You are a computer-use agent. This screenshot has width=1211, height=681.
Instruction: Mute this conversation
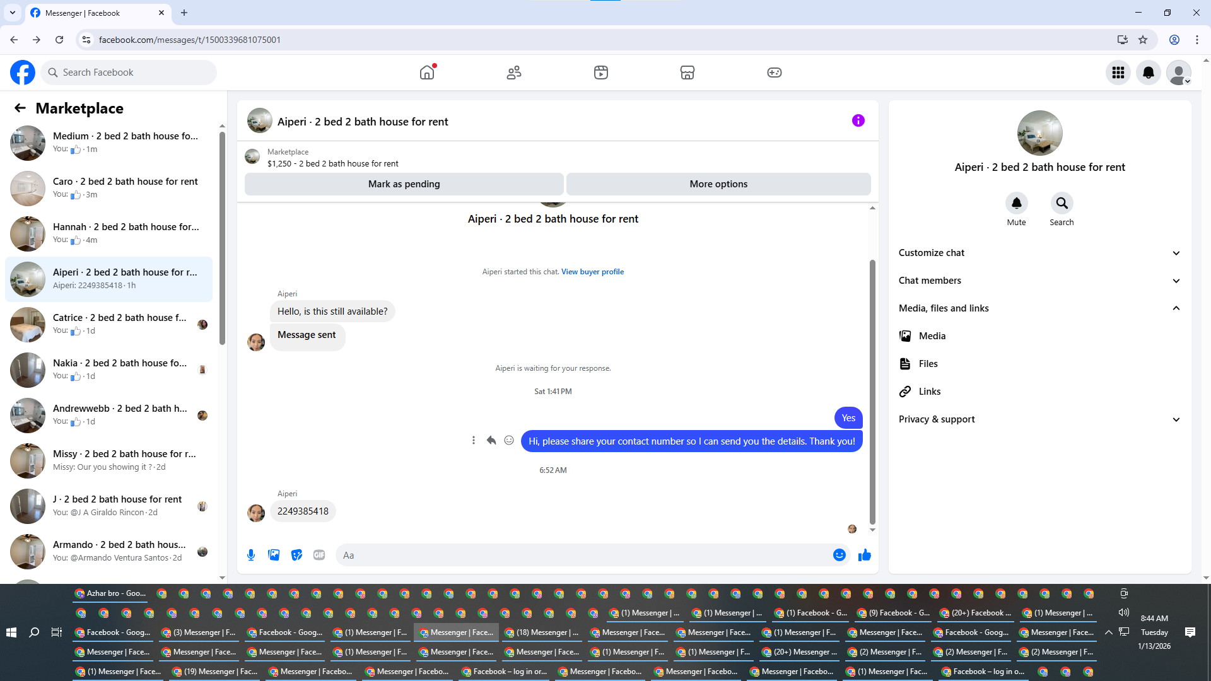pos(1016,204)
